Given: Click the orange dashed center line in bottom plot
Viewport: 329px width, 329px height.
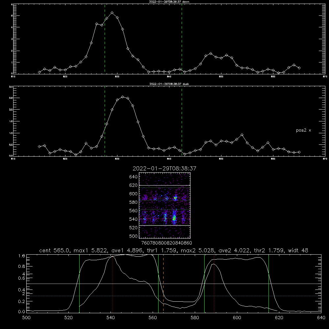Looking at the screenshot, I should point(163,283).
